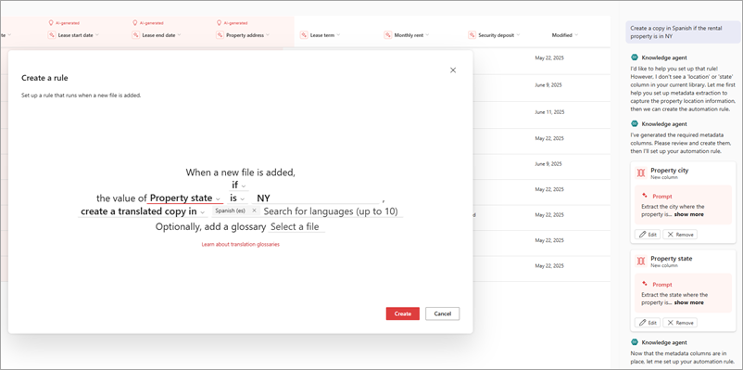Image resolution: width=743 pixels, height=370 pixels.
Task: Click Prompt sparkle icon in Property city card
Action: coord(645,196)
